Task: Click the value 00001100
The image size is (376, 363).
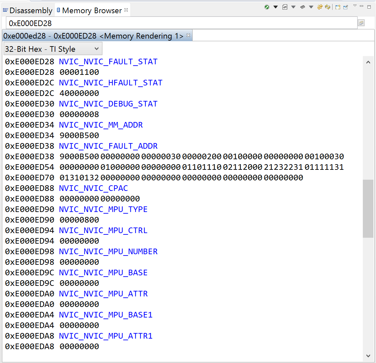Action: click(x=79, y=72)
